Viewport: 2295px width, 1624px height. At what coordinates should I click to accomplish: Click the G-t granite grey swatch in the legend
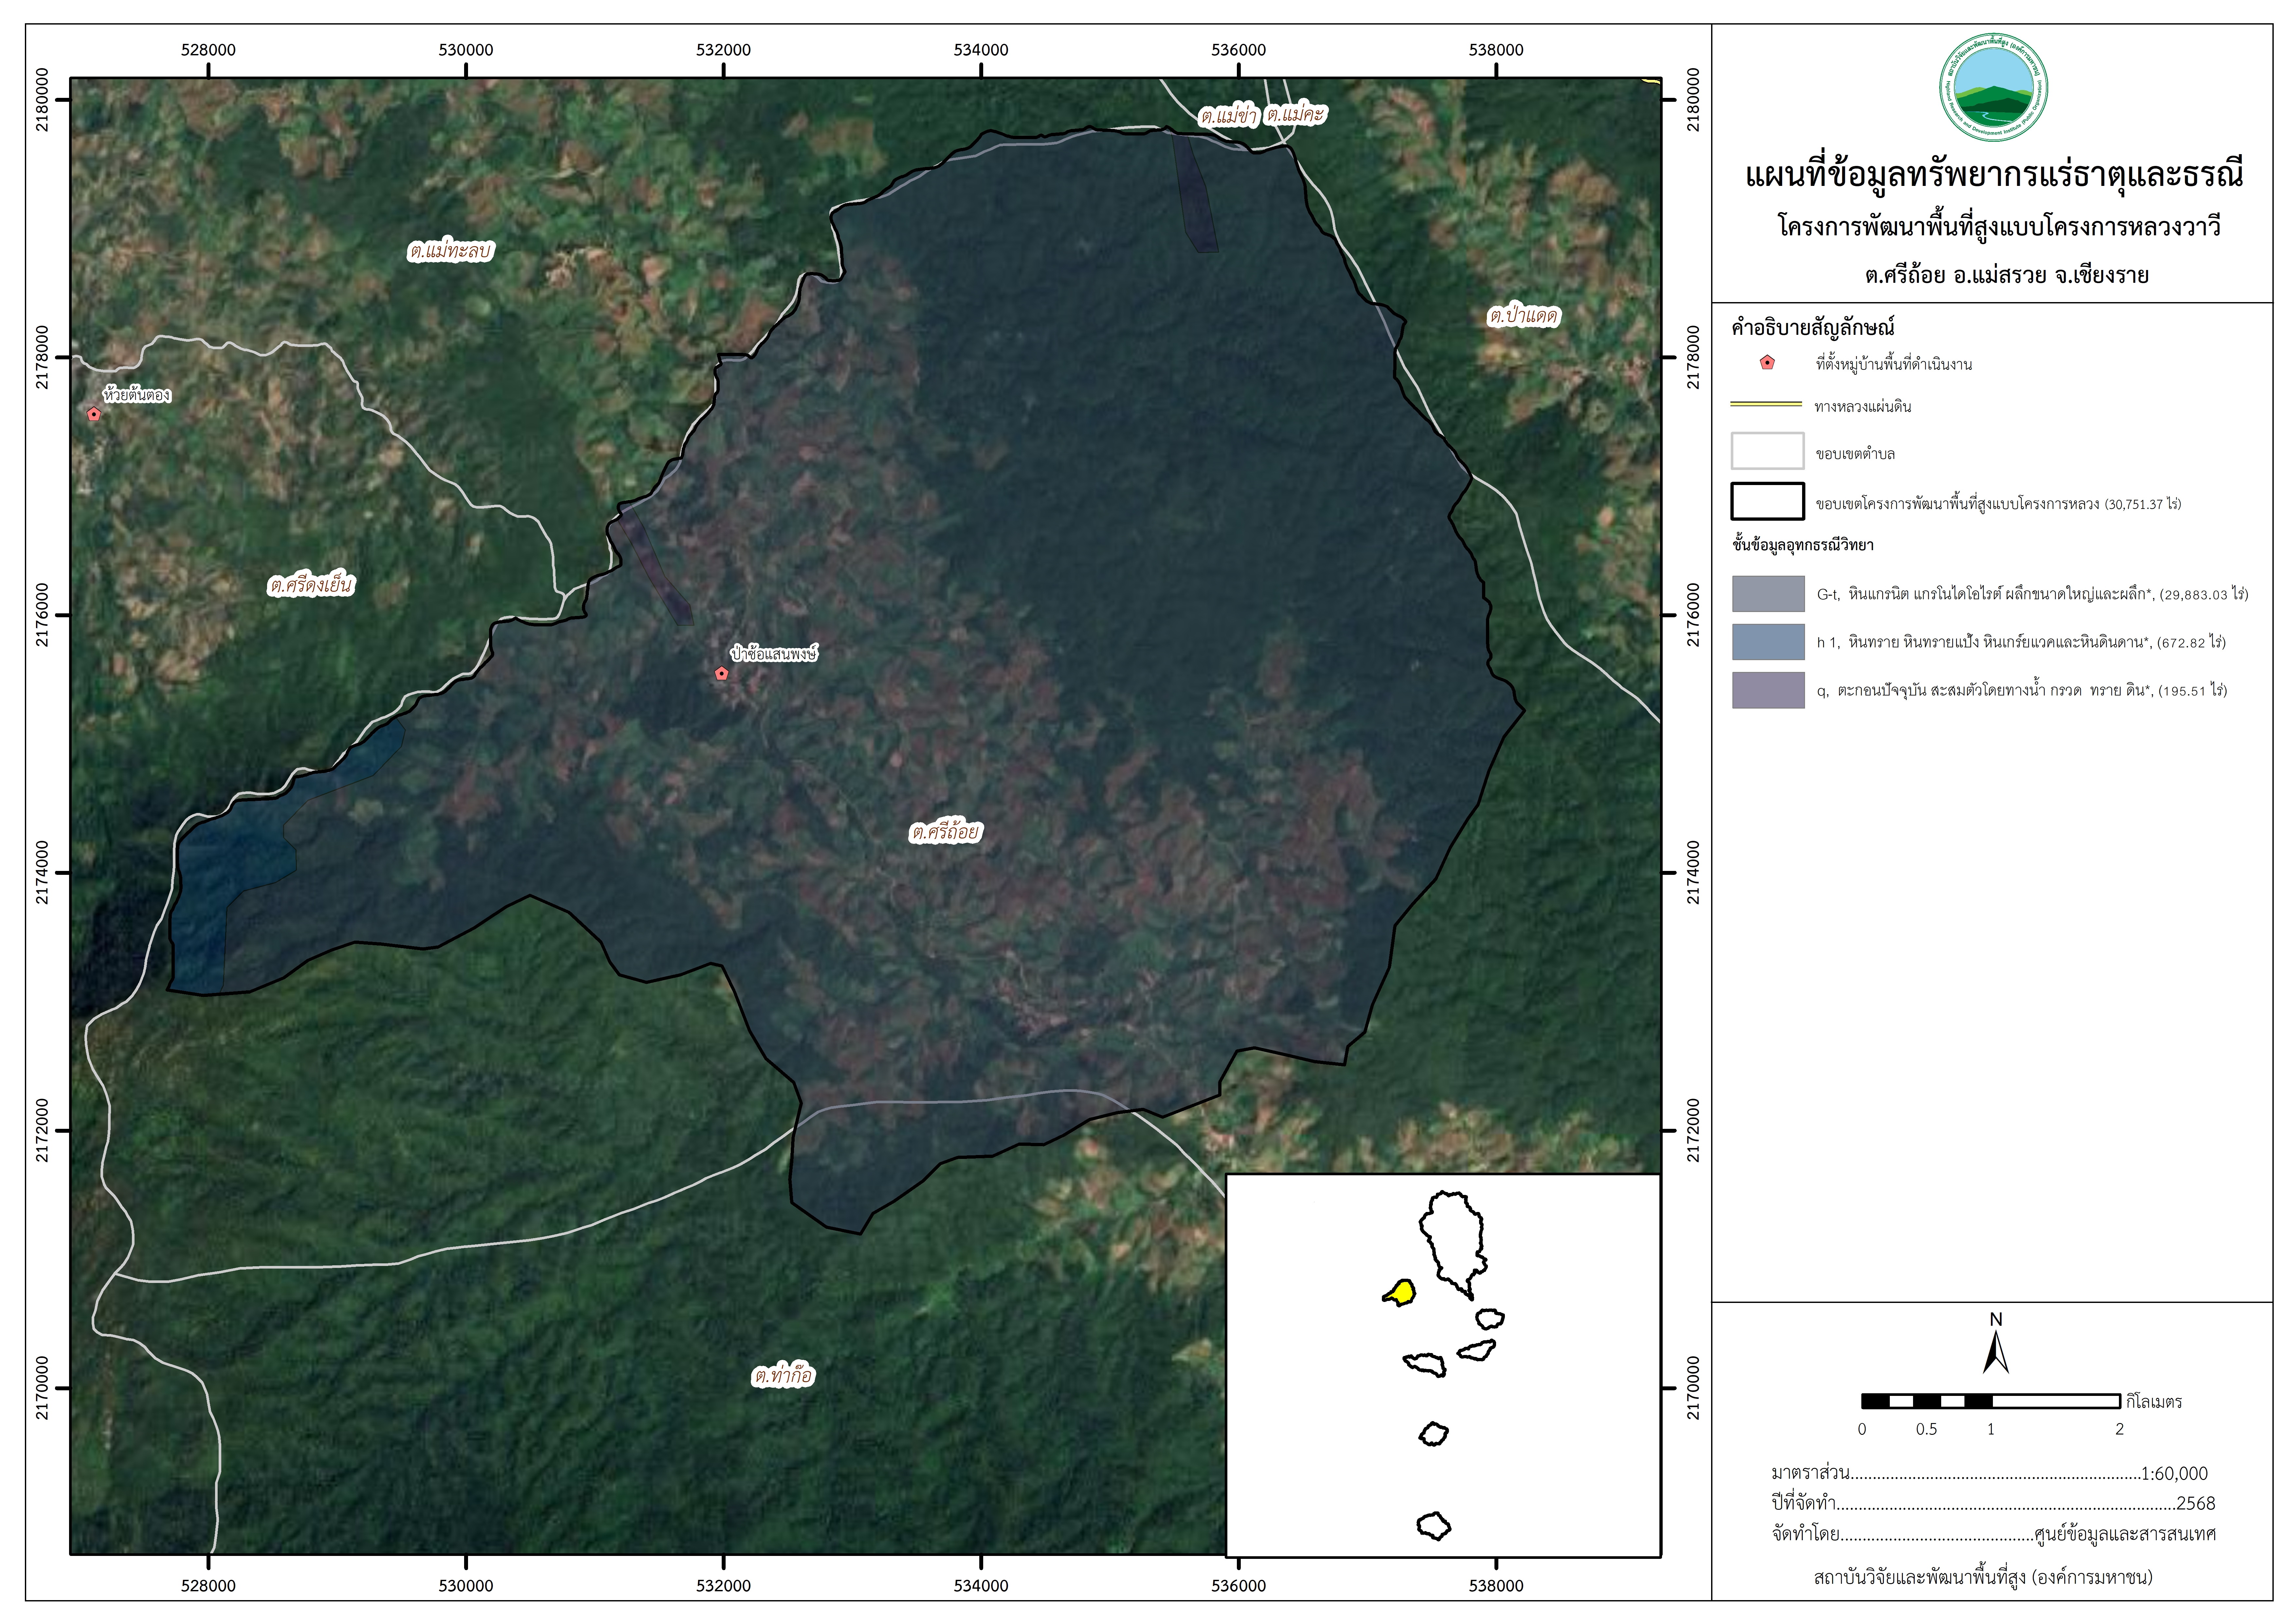(x=1768, y=594)
